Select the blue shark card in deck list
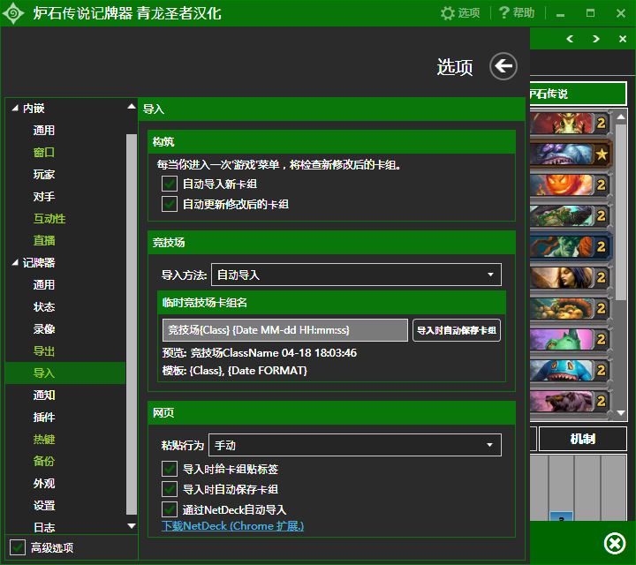The height and width of the screenshot is (565, 636). click(x=570, y=371)
